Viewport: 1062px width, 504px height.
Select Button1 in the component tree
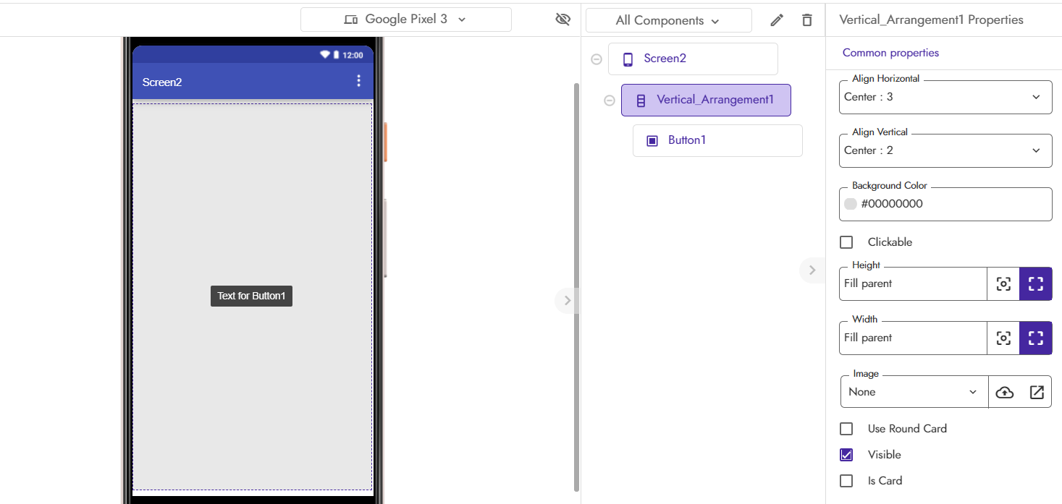(717, 140)
